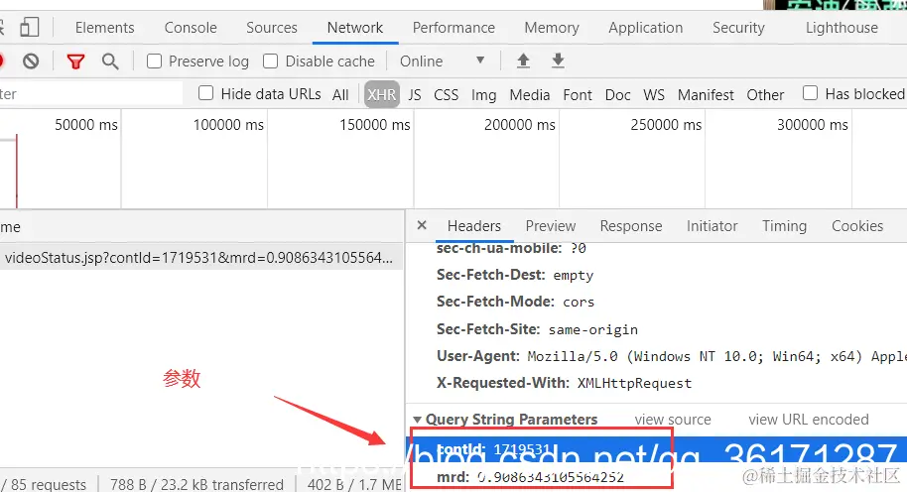907x492 pixels.
Task: Go to the Performance tab
Action: 453,28
